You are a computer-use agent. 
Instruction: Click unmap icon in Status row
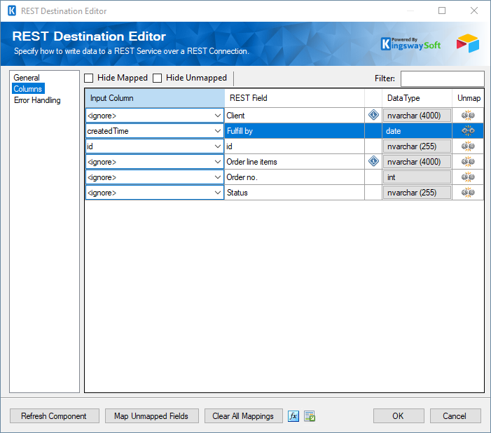tap(468, 193)
